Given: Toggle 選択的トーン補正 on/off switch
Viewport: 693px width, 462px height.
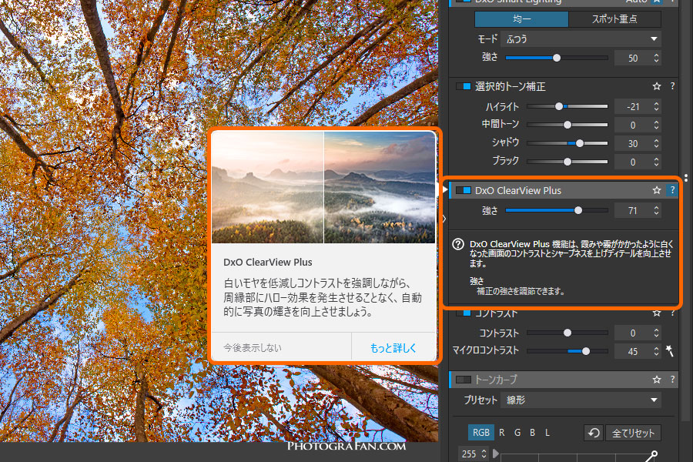Looking at the screenshot, I should coord(464,86).
